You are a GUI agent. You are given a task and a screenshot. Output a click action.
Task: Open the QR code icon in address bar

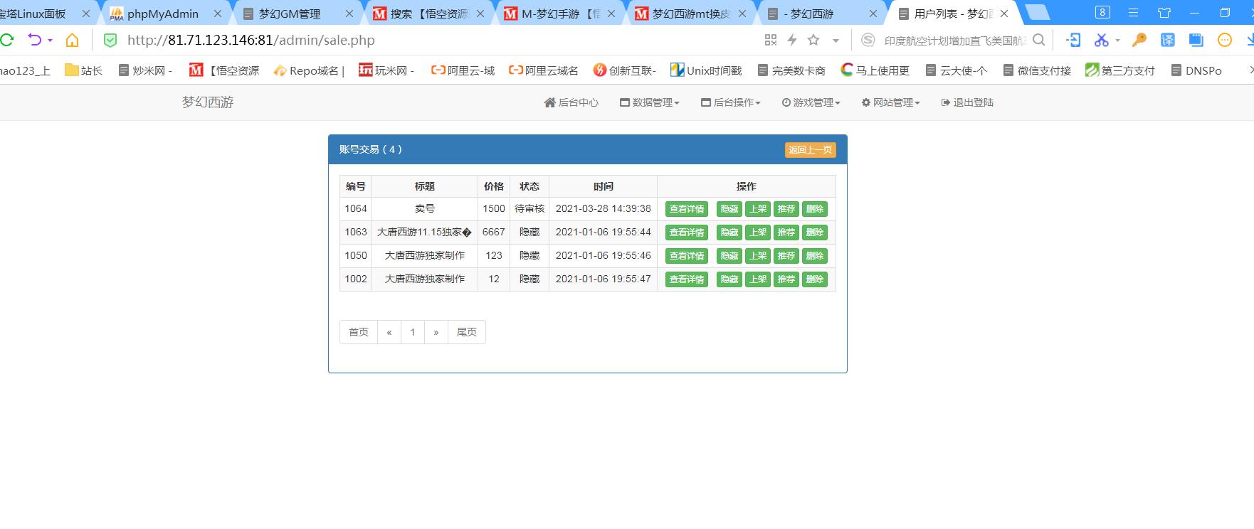click(x=771, y=41)
